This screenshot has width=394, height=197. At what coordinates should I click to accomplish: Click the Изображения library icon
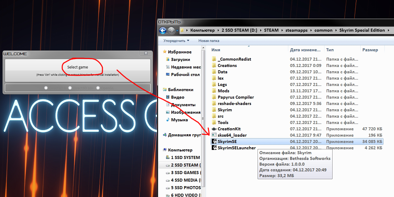[x=168, y=112]
